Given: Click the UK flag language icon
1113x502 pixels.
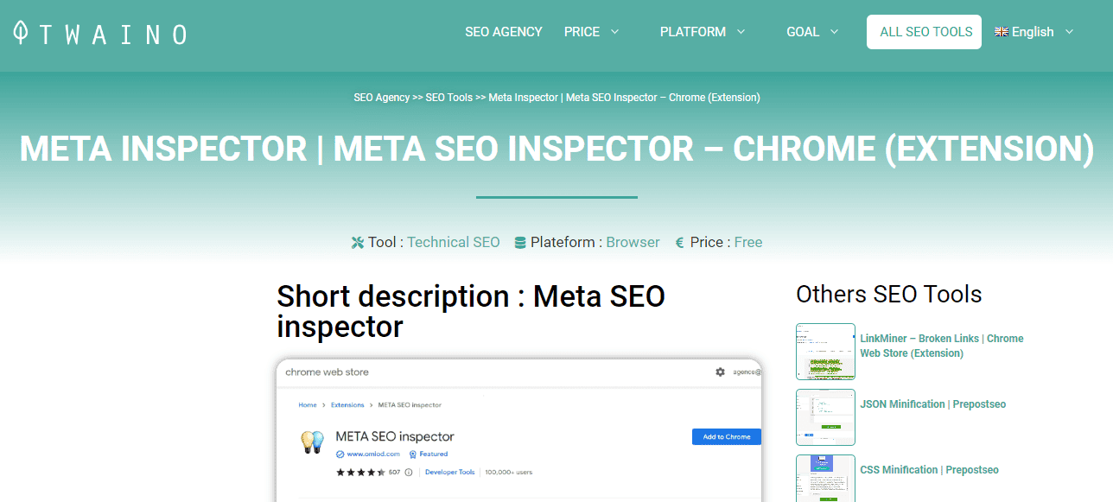Looking at the screenshot, I should 1002,32.
